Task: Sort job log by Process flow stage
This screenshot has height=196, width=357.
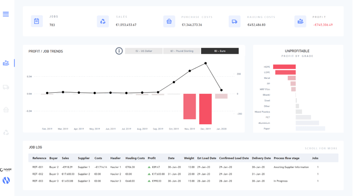Action: click(x=287, y=158)
